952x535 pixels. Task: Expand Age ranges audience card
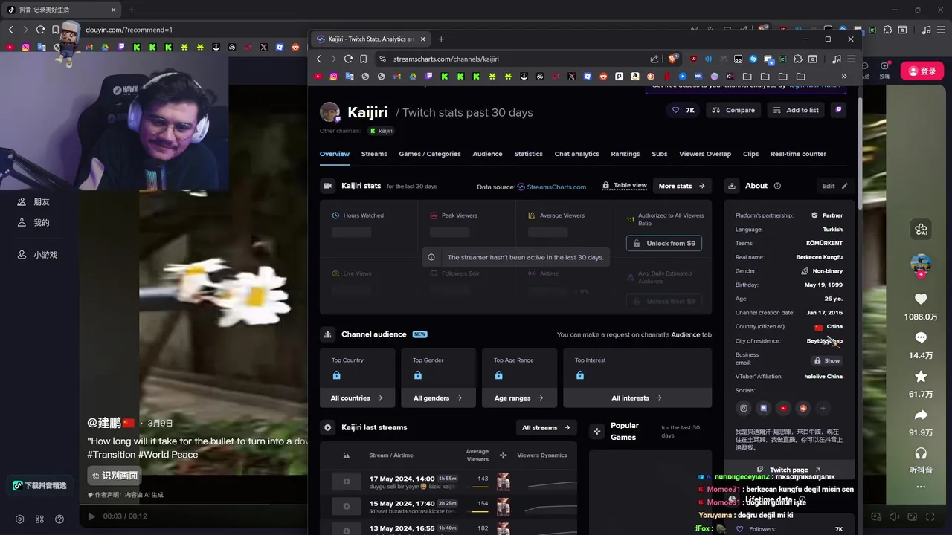518,398
